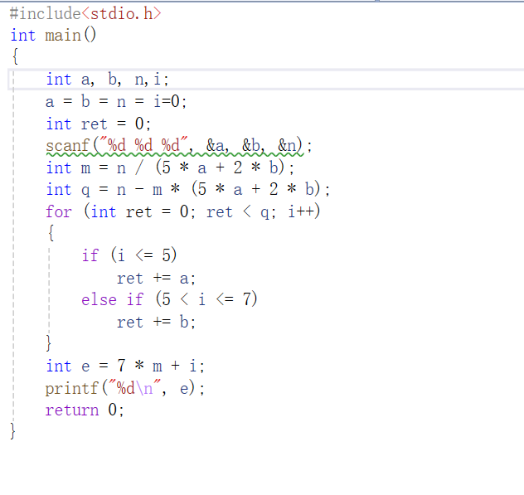
Task: Click the closing brace of the for loop
Action: [48, 343]
